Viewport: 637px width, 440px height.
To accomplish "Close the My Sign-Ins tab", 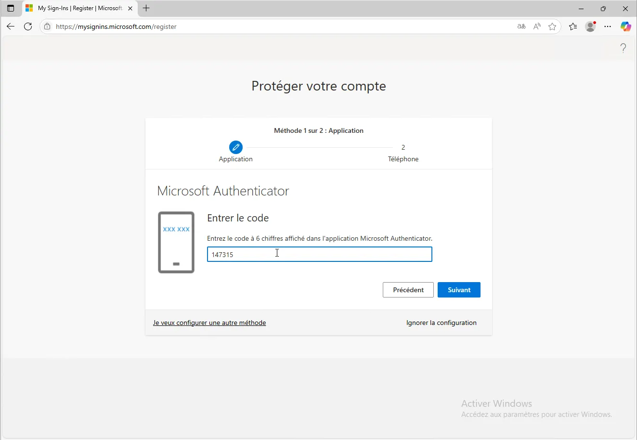I will click(130, 8).
